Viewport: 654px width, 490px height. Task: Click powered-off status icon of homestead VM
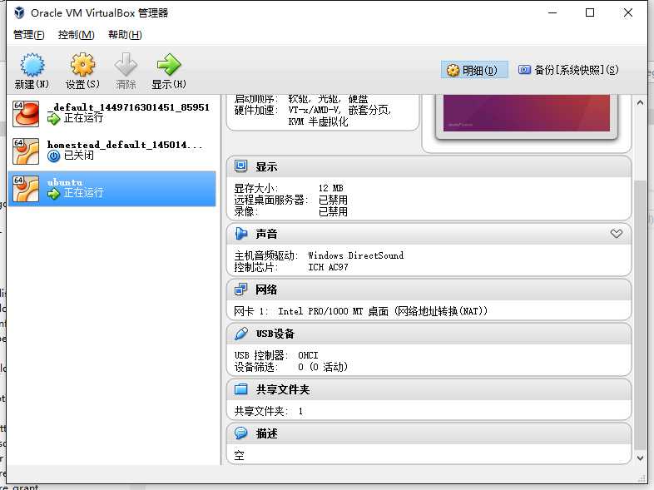point(54,156)
